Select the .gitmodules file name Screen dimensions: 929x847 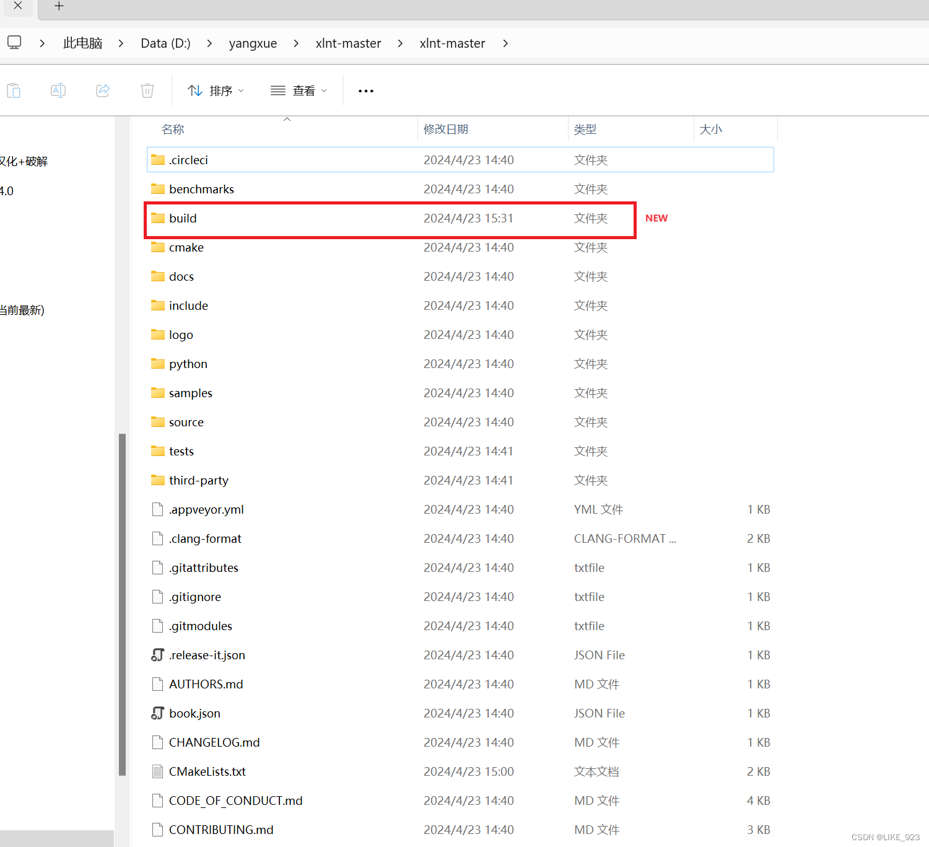pos(201,626)
